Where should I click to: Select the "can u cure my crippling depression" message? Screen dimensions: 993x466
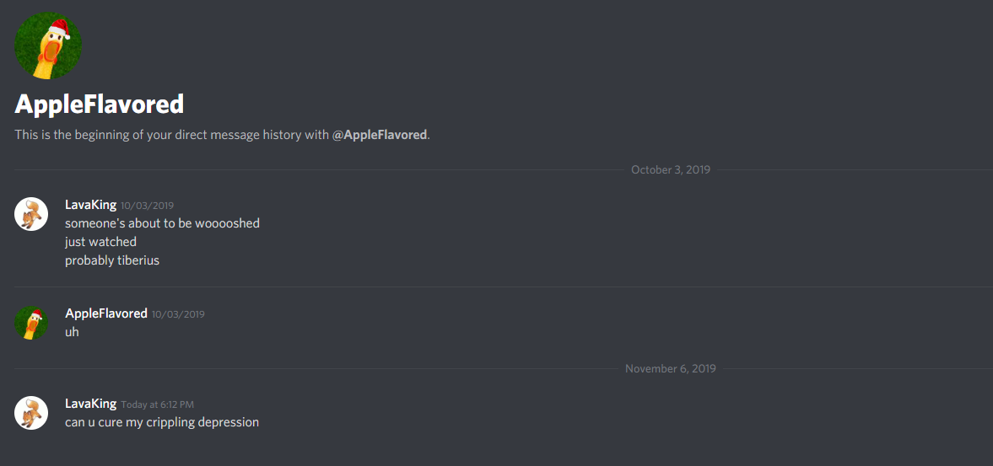(162, 421)
